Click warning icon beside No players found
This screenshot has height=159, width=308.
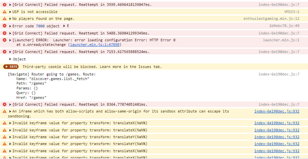pos(5,19)
